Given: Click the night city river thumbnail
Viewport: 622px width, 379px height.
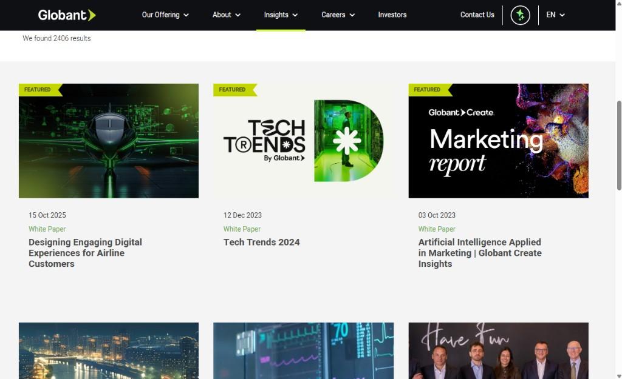Looking at the screenshot, I should coord(109,350).
